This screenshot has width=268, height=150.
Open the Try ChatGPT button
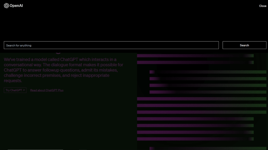coord(15,90)
